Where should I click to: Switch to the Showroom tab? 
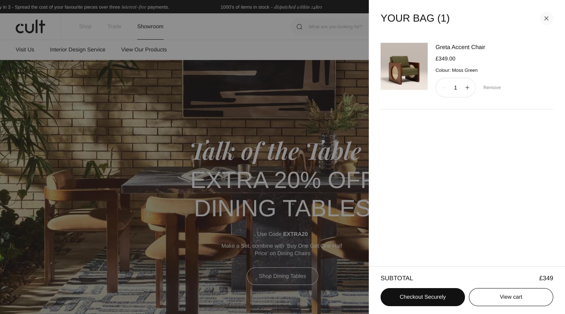pyautogui.click(x=150, y=26)
